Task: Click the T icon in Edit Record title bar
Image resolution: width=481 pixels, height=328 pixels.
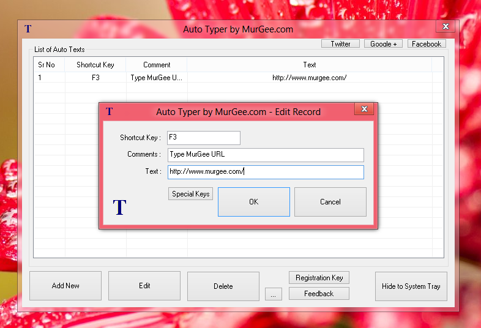Action: point(110,111)
